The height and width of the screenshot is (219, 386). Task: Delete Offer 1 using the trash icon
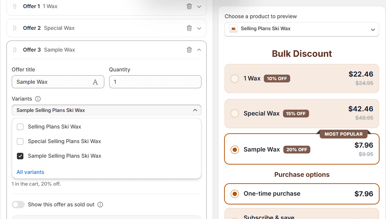pyautogui.click(x=189, y=6)
